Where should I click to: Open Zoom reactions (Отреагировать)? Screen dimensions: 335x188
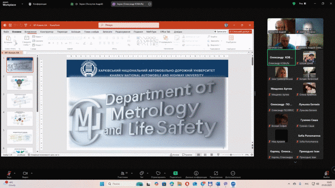[158, 174]
